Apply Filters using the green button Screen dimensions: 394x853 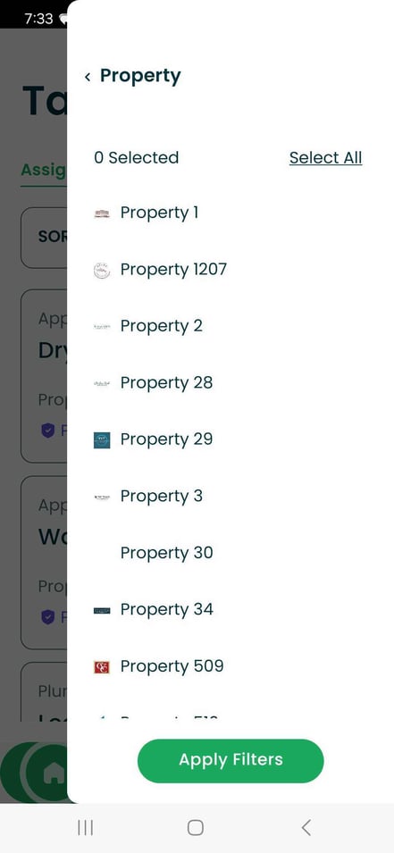[231, 760]
